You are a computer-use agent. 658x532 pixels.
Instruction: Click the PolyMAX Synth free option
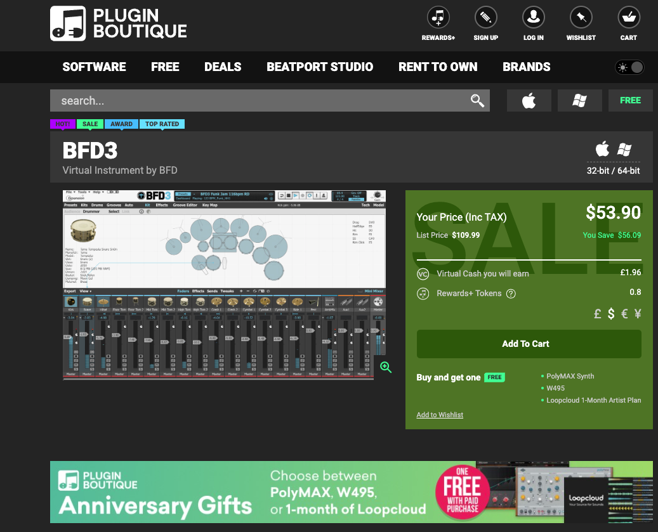point(570,376)
